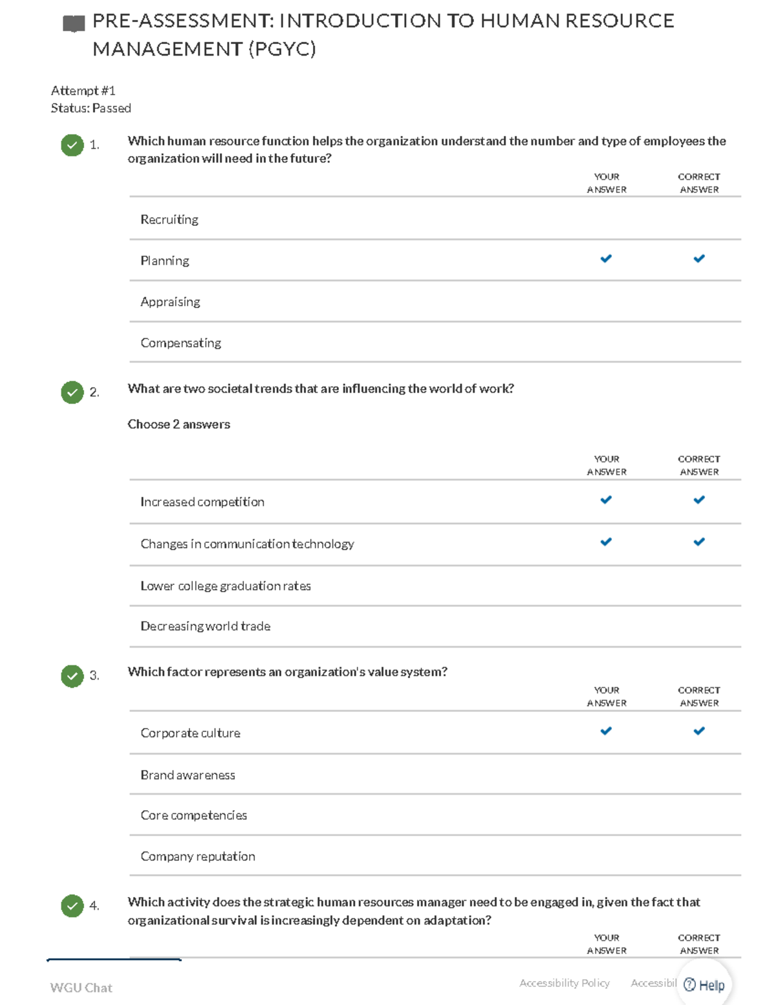Image resolution: width=776 pixels, height=1005 pixels.
Task: Click the green checkmark badge for question 2
Action: [72, 392]
